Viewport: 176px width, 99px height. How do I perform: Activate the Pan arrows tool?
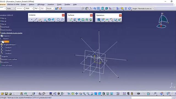76,94
